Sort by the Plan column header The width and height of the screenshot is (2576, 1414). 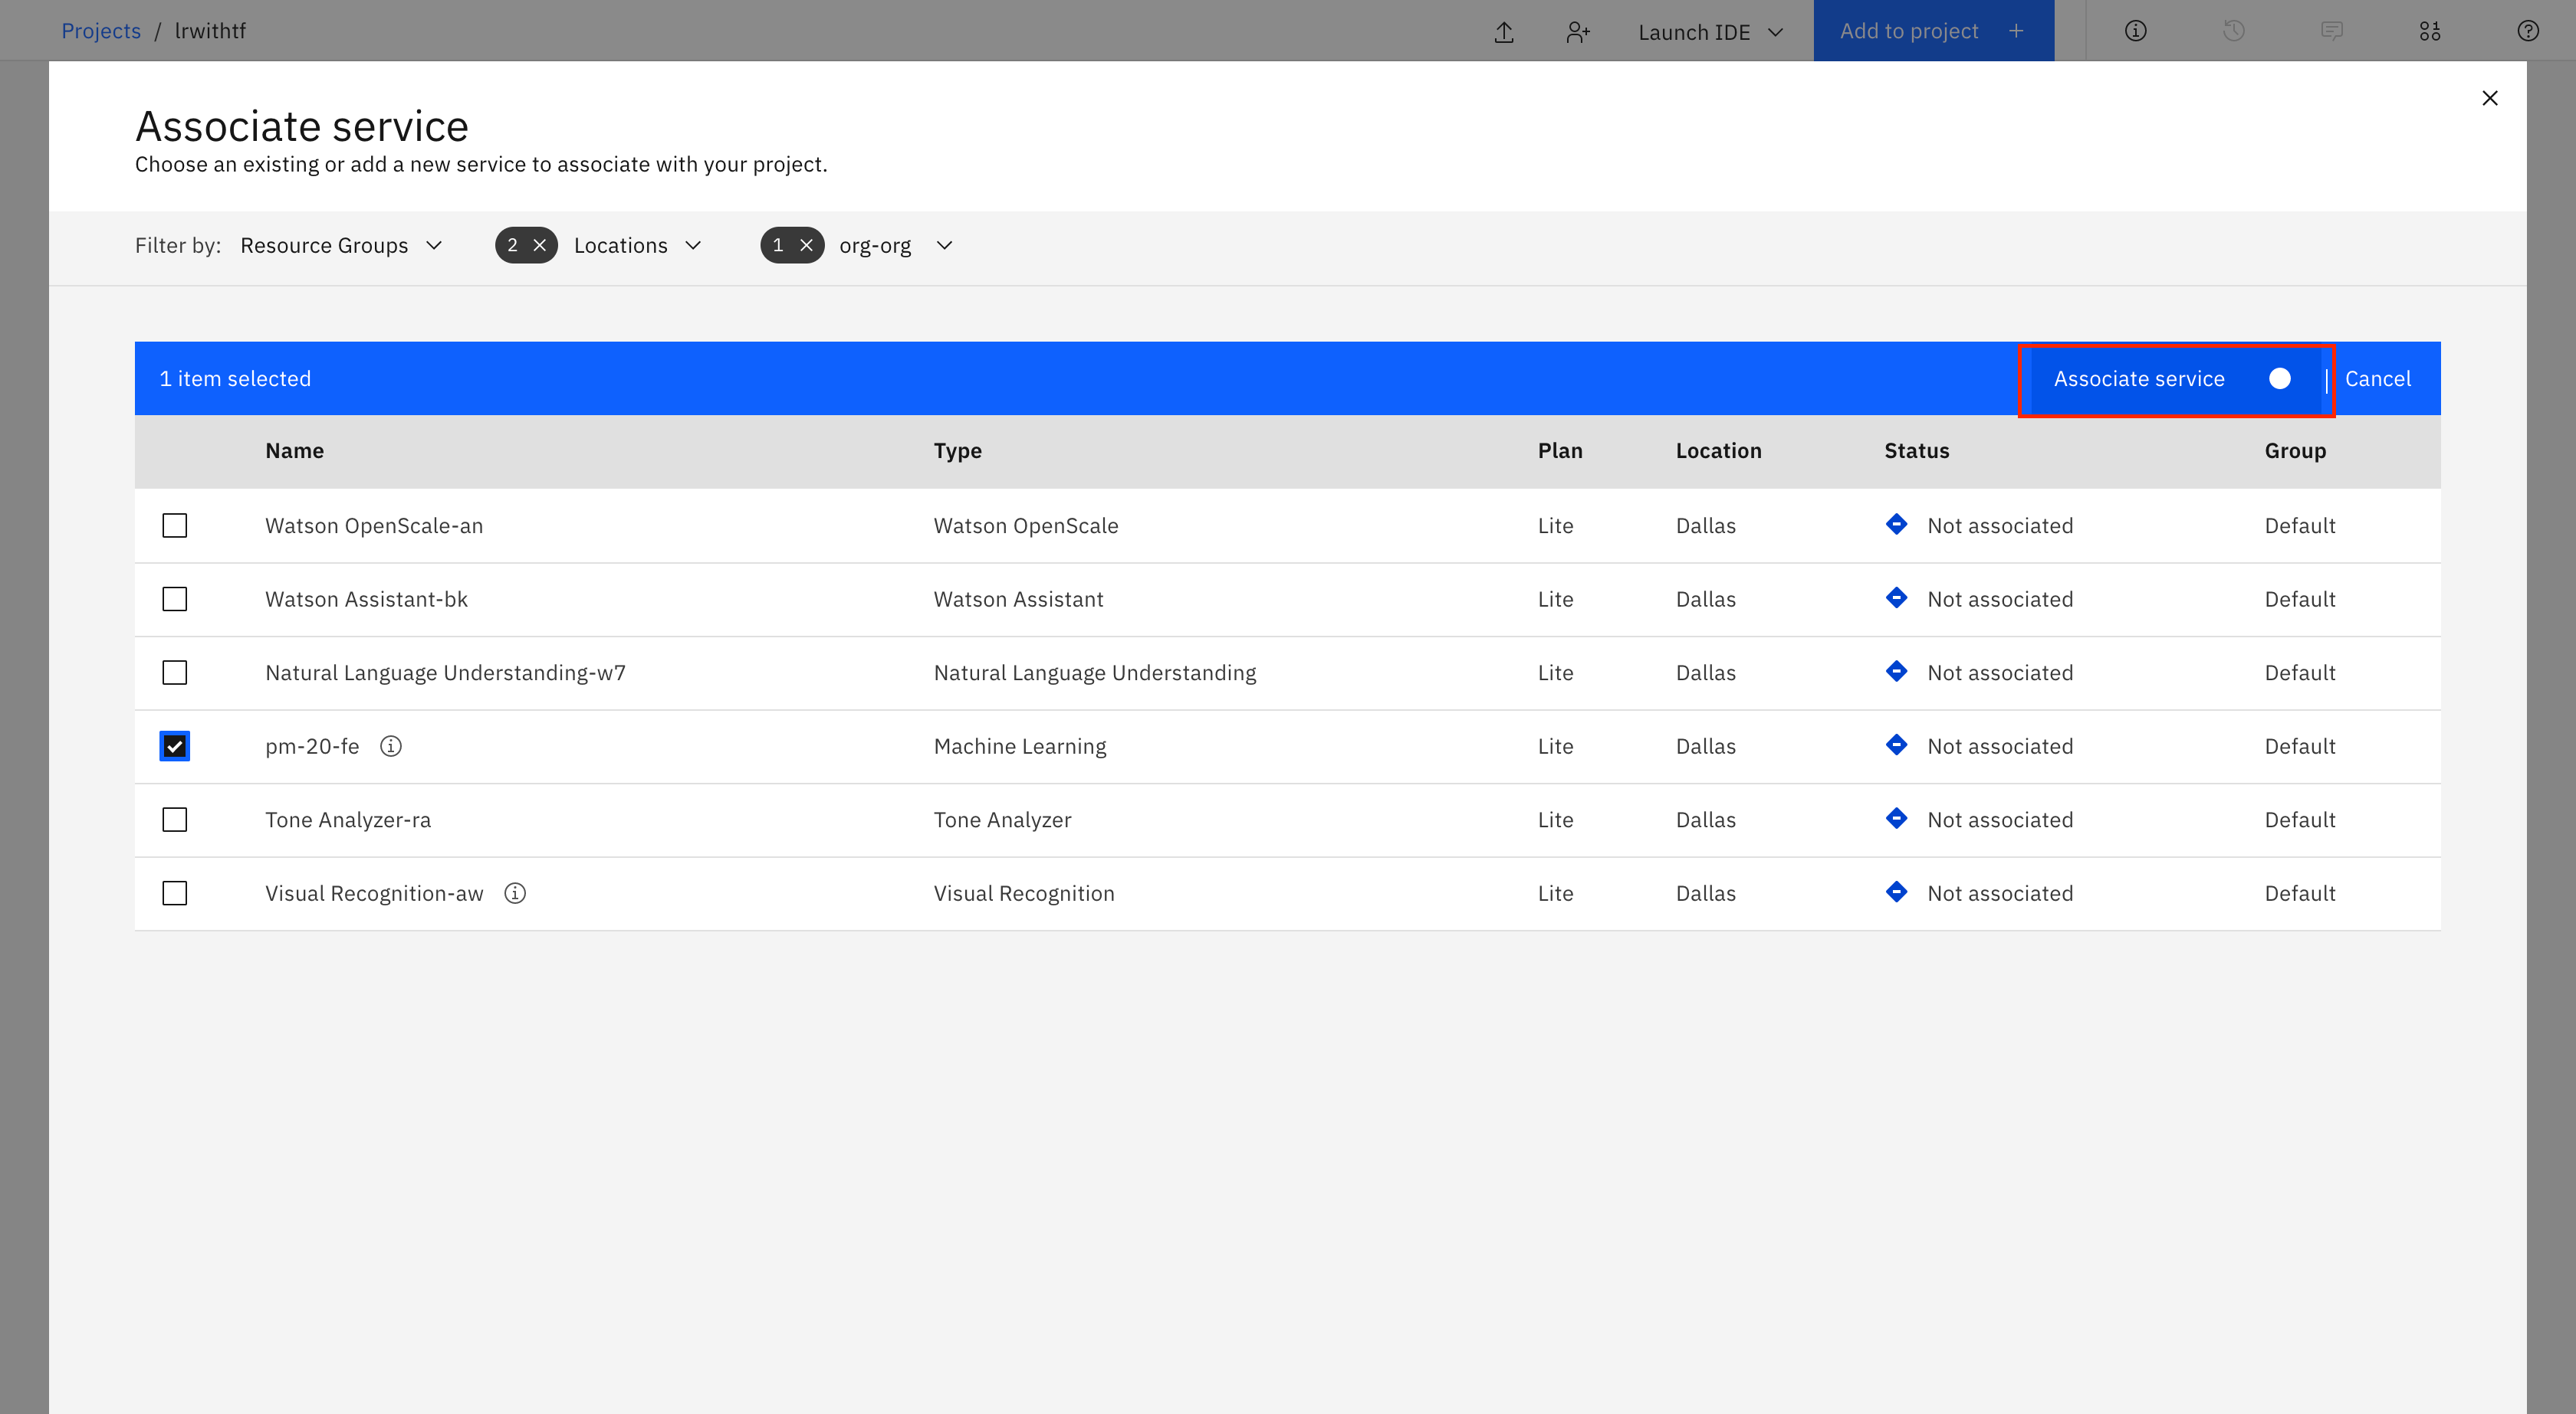pos(1560,450)
